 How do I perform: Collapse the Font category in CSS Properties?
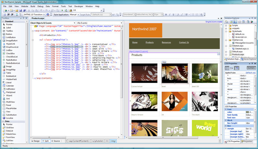(x=226, y=109)
